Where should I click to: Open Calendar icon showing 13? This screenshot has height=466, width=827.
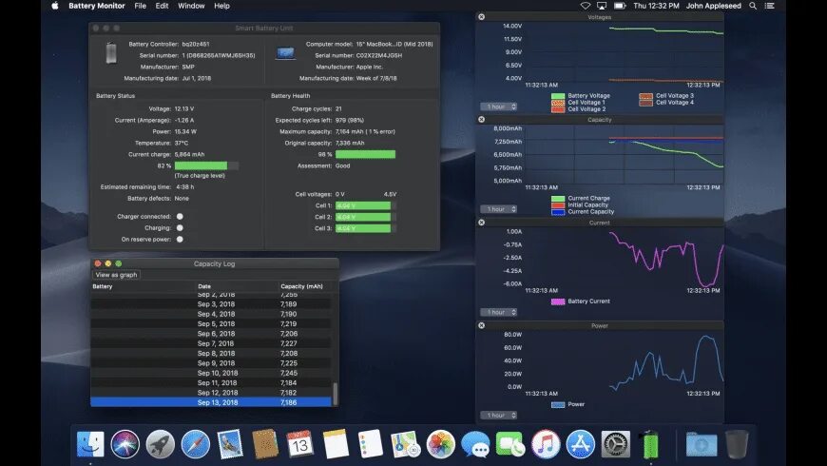tap(300, 444)
